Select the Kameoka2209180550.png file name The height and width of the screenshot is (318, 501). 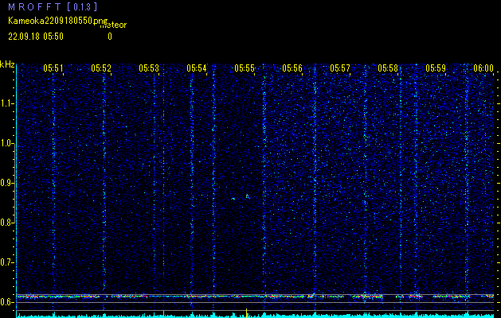tap(58, 21)
